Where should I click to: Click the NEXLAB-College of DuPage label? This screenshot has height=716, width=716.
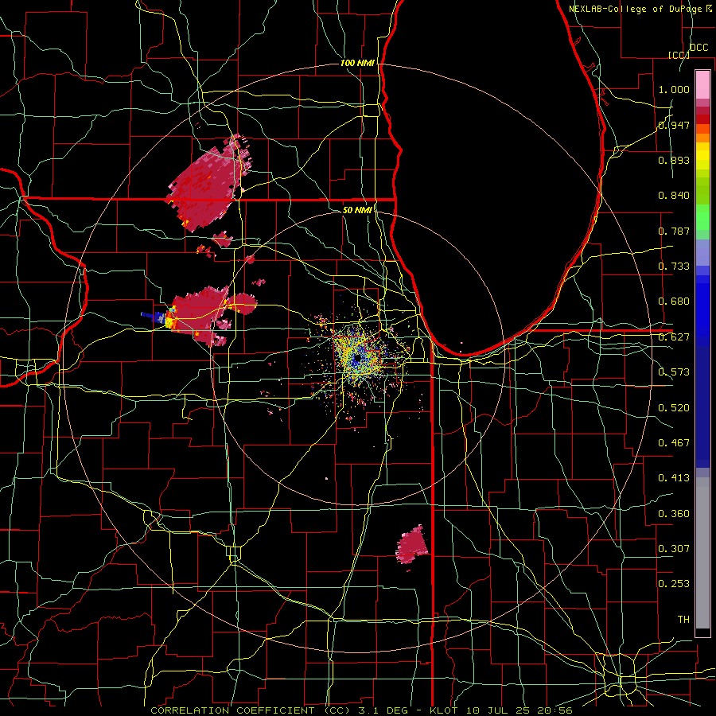coord(636,9)
